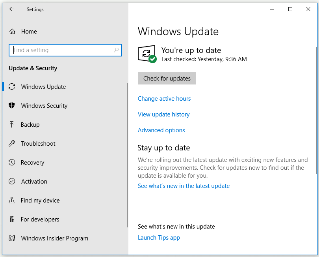This screenshot has height=257, width=319.
Task: Minimize the Settings window
Action: [272, 9]
